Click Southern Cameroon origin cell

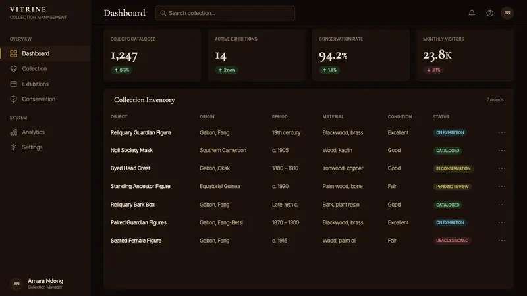[x=223, y=151]
